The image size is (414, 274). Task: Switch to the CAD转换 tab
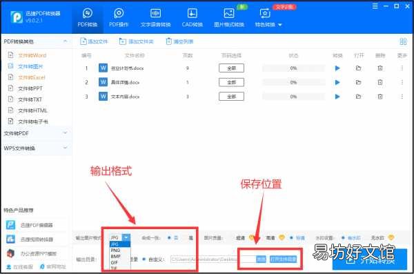tap(193, 17)
